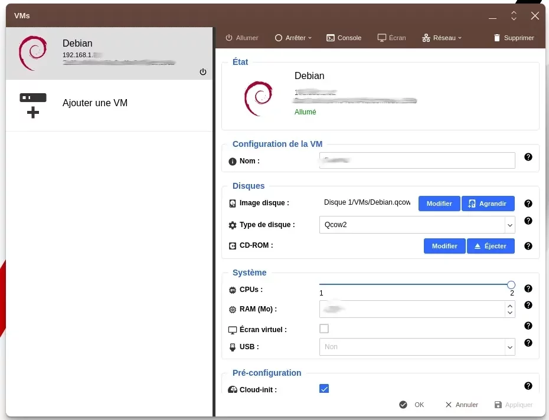Open the USB dropdown
This screenshot has height=420, width=549.
click(417, 347)
